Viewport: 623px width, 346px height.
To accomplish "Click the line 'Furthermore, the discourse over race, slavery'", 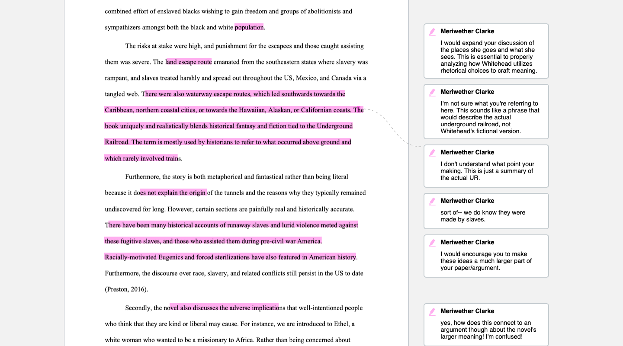I will pyautogui.click(x=234, y=273).
